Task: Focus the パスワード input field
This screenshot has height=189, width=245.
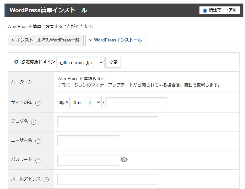Action: click(88, 160)
